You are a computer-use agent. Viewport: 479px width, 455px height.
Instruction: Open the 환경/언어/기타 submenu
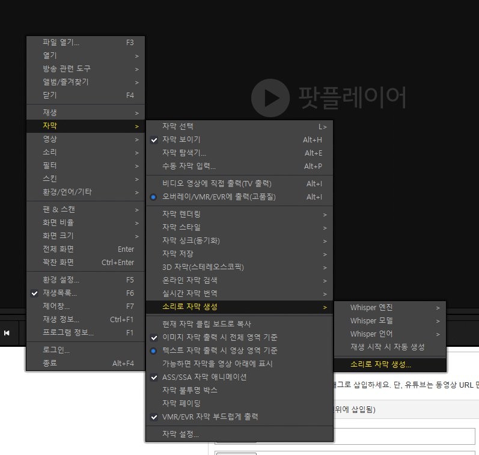[85, 192]
